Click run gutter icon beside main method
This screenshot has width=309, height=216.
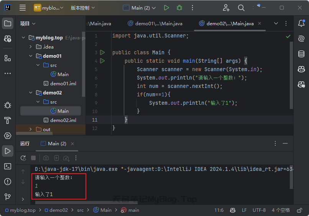point(102,61)
